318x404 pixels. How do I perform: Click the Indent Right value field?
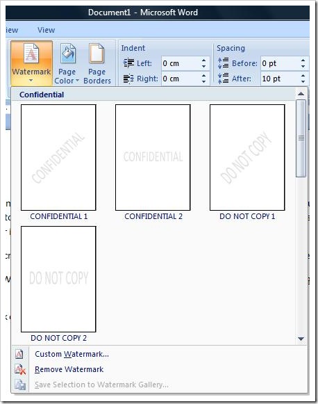[180, 79]
